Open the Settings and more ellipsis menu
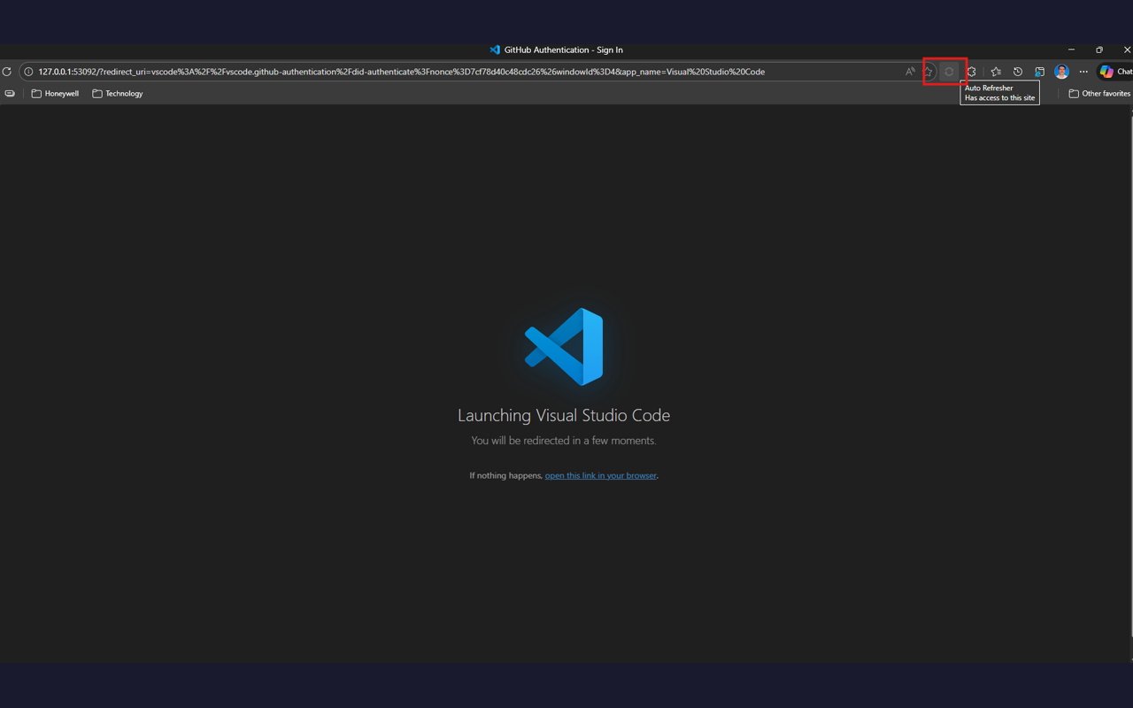The height and width of the screenshot is (708, 1133). 1083,72
